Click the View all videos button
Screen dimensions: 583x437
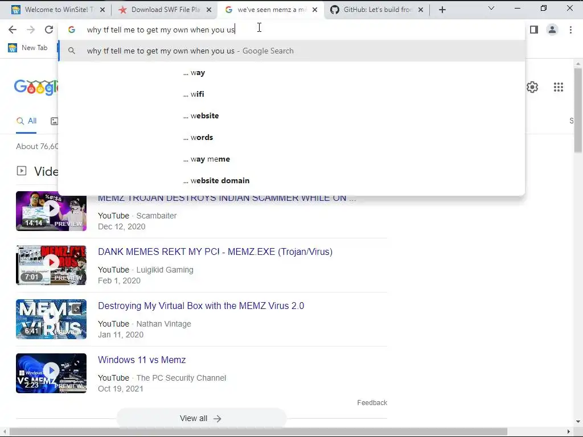pos(201,418)
